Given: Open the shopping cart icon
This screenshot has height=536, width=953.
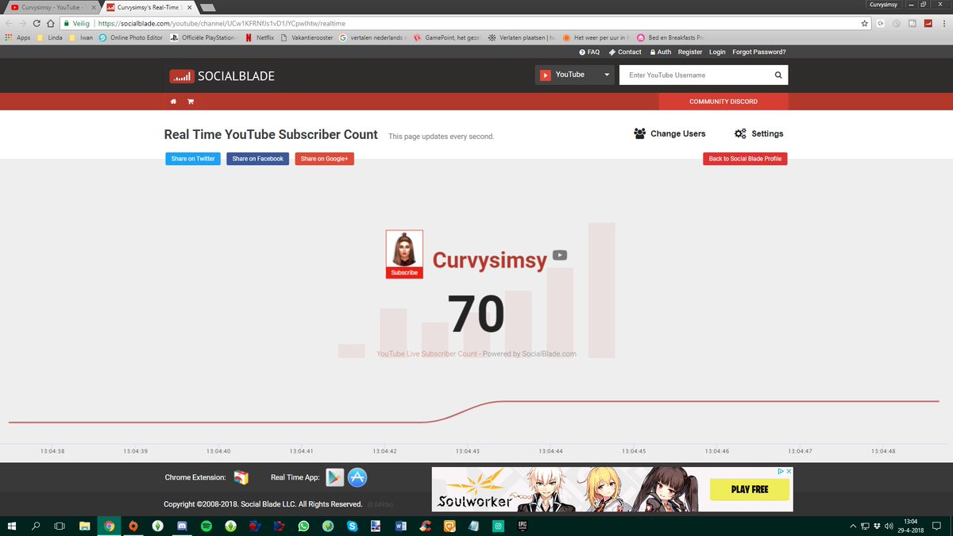Looking at the screenshot, I should [x=191, y=102].
